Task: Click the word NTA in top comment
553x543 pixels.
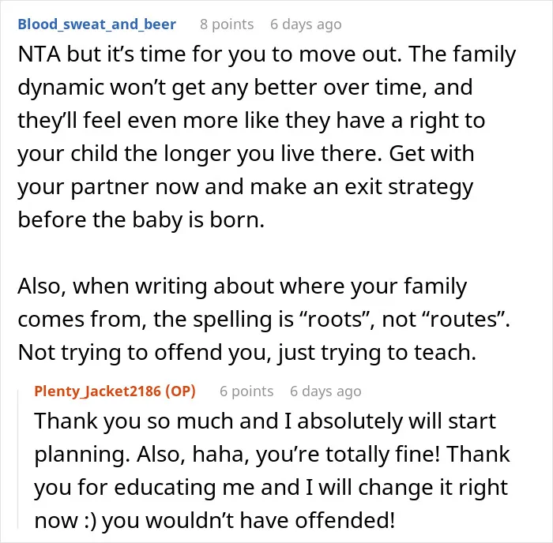Action: pyautogui.click(x=39, y=54)
